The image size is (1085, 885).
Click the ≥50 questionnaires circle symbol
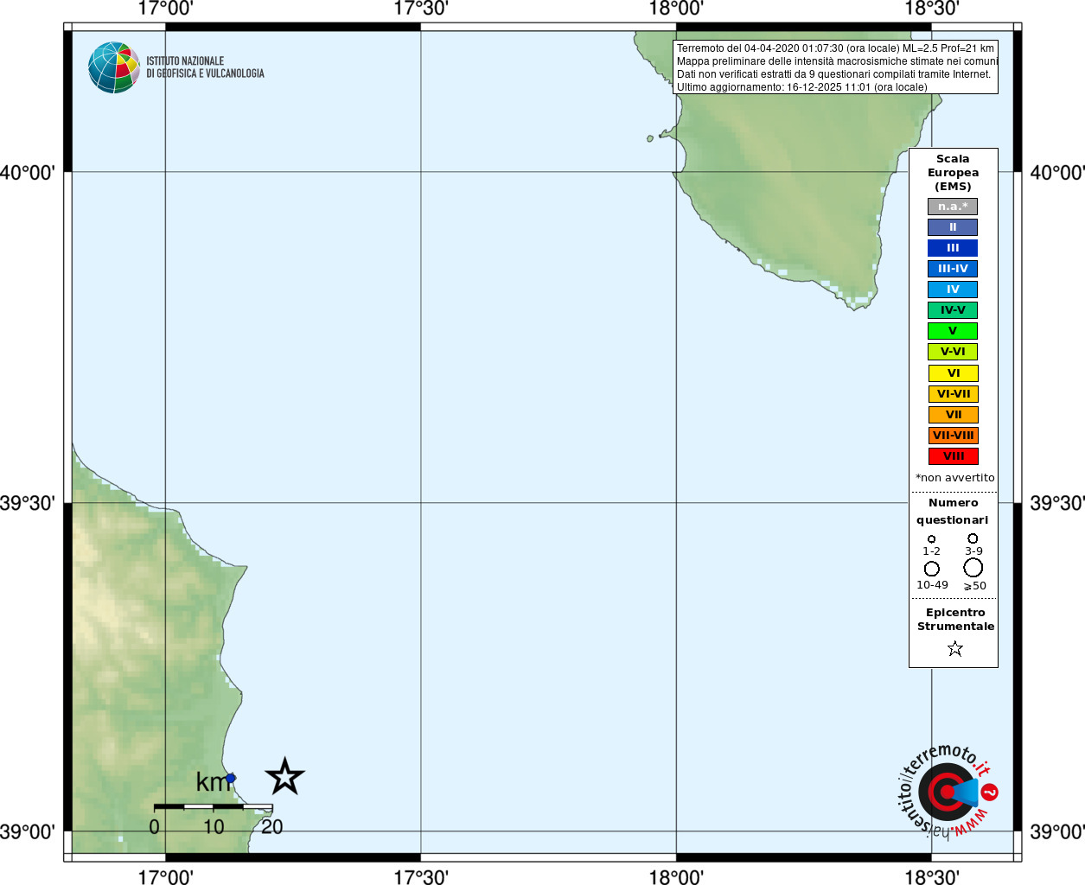click(x=973, y=567)
